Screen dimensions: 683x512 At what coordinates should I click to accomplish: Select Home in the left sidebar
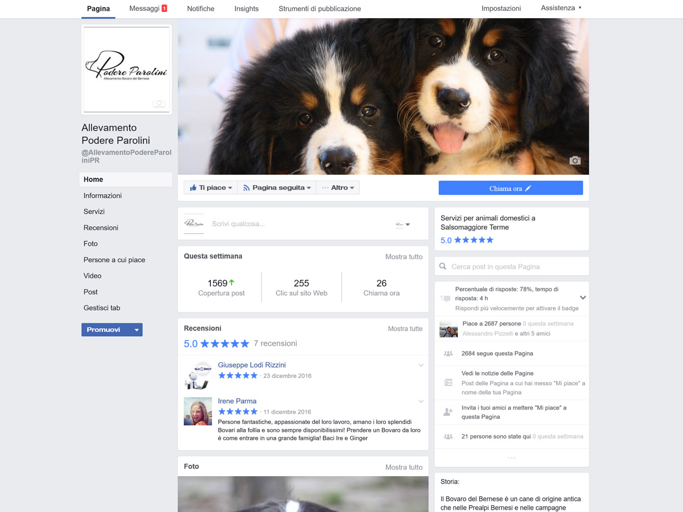coord(126,179)
